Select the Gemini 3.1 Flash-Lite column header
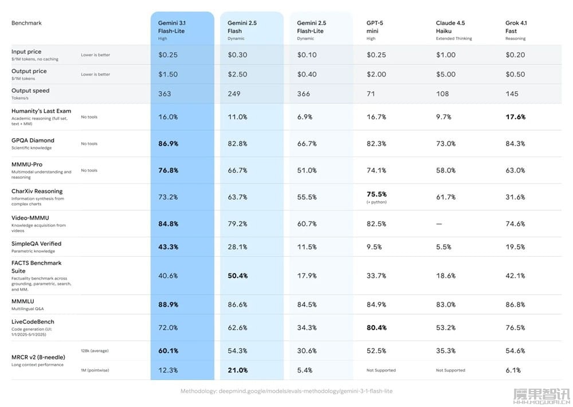The height and width of the screenshot is (407, 573). tap(171, 27)
